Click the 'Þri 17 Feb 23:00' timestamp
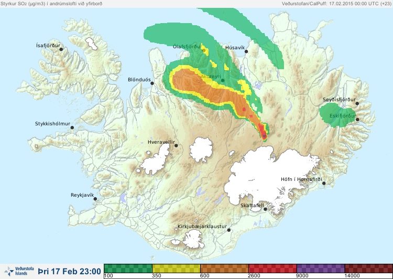 [x=69, y=271]
